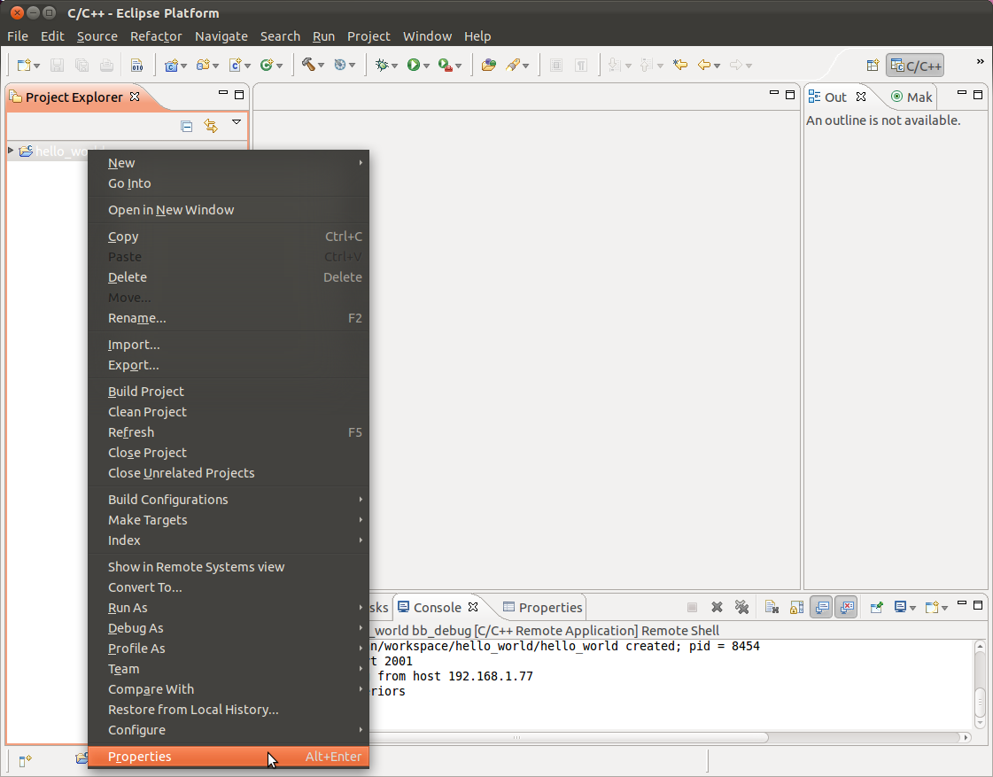The height and width of the screenshot is (777, 993).
Task: Click the Search flashlight icon
Action: [x=513, y=65]
